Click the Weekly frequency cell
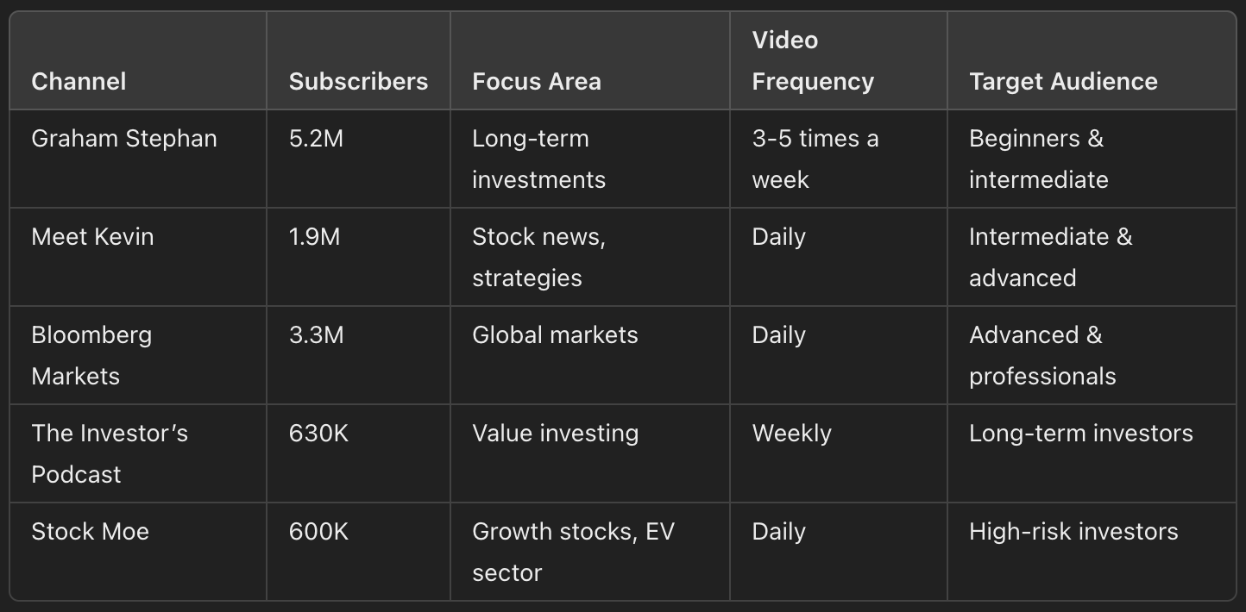This screenshot has height=612, width=1246. point(791,433)
